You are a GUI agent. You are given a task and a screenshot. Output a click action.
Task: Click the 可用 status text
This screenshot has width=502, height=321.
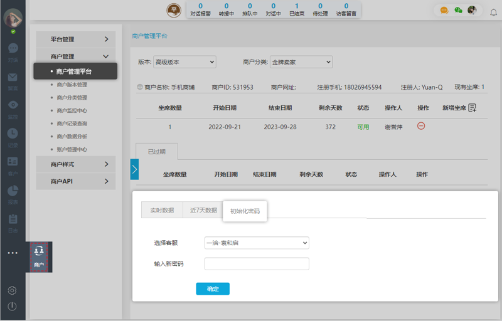(x=363, y=127)
